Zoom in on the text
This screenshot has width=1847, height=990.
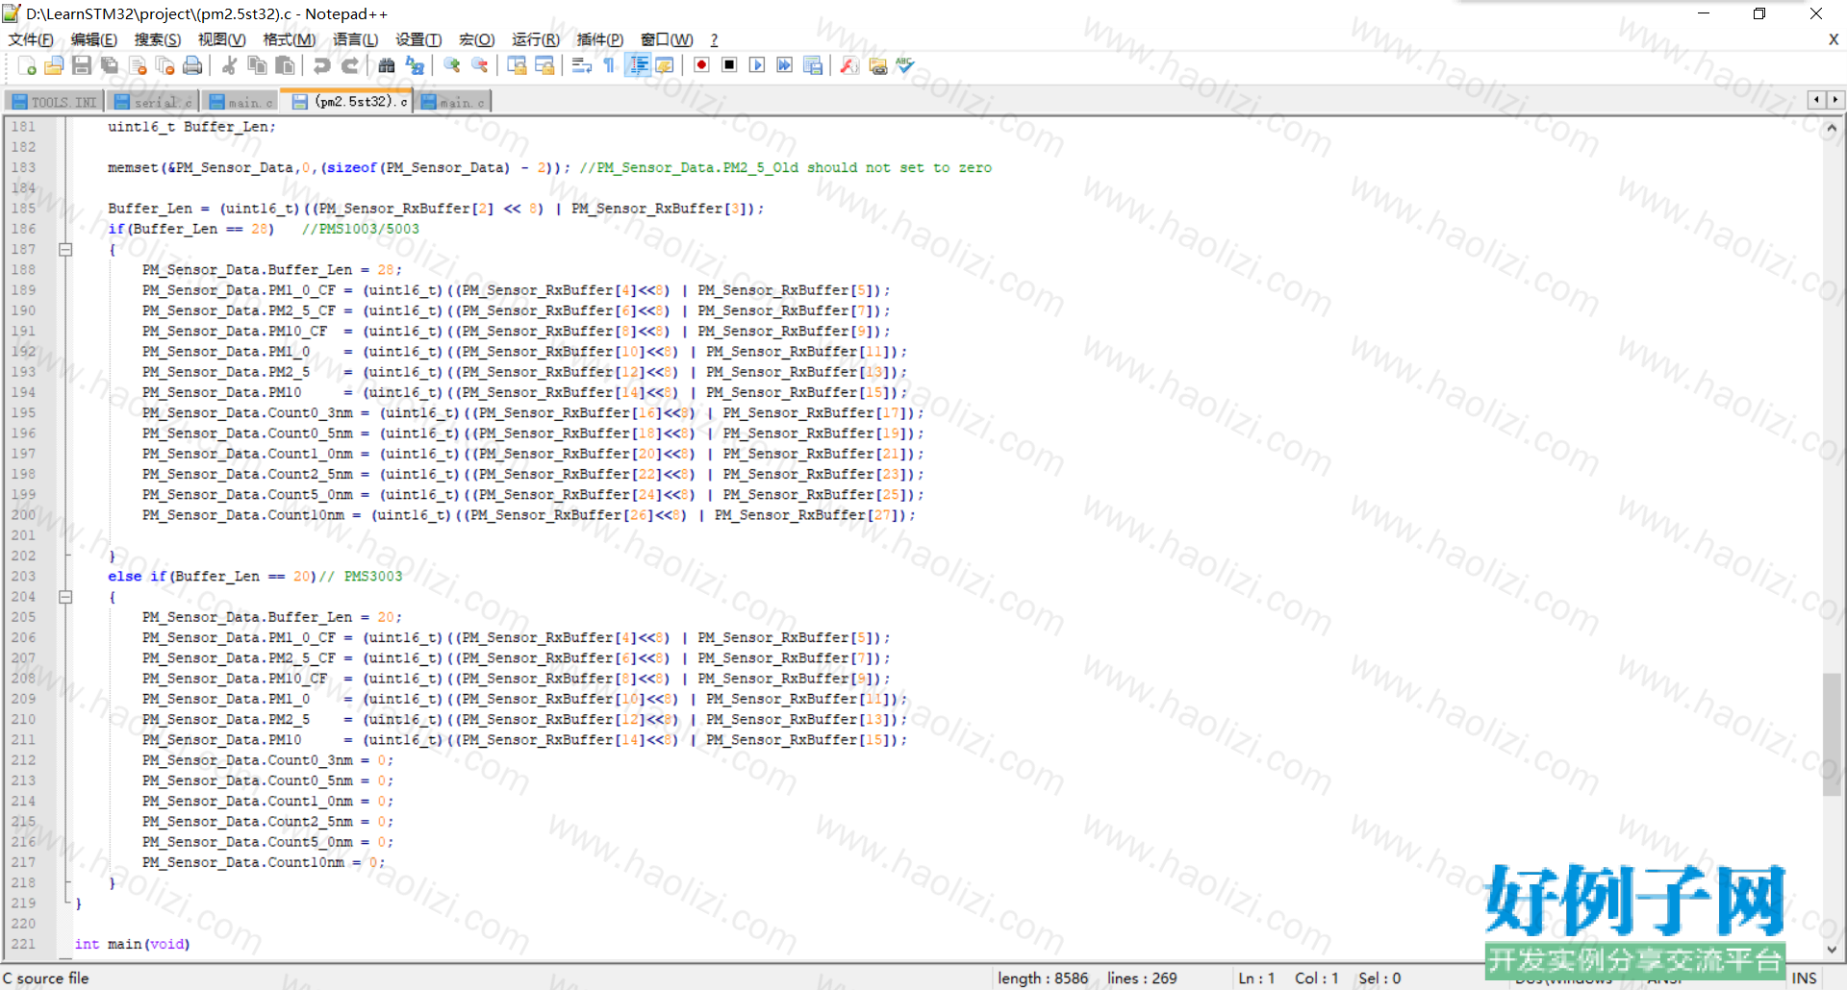click(451, 65)
